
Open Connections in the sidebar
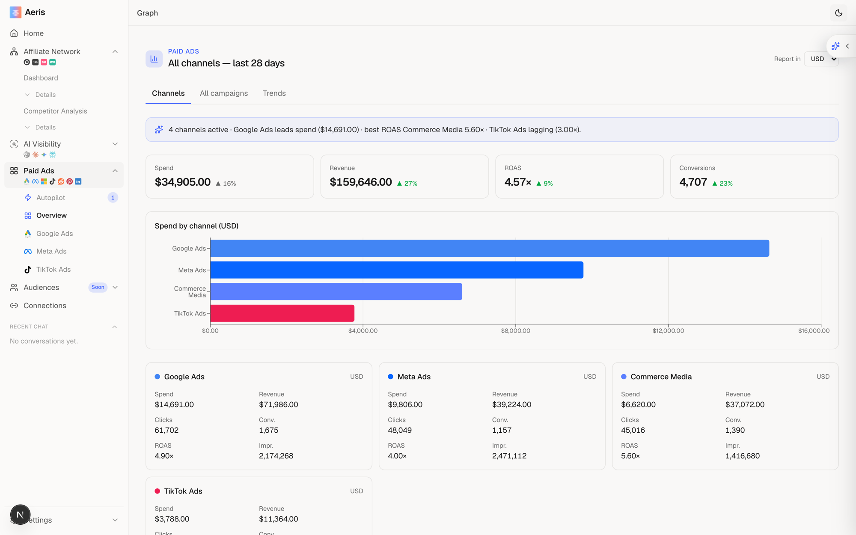click(x=45, y=306)
